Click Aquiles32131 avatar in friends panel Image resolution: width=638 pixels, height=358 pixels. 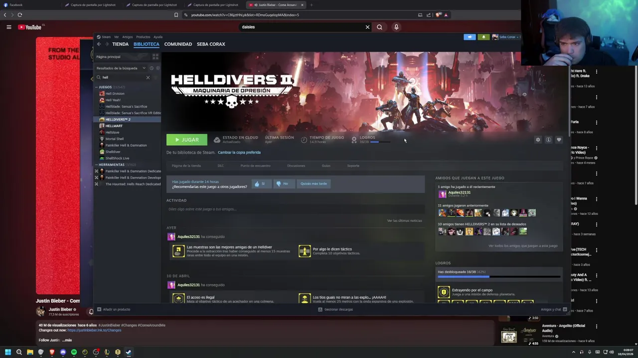442,194
